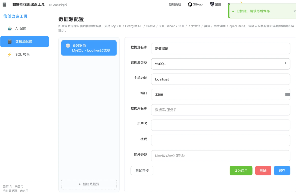Screen dimensions: 296x195
Task: Click the database icon beside 数据源配置
Action: point(10,42)
